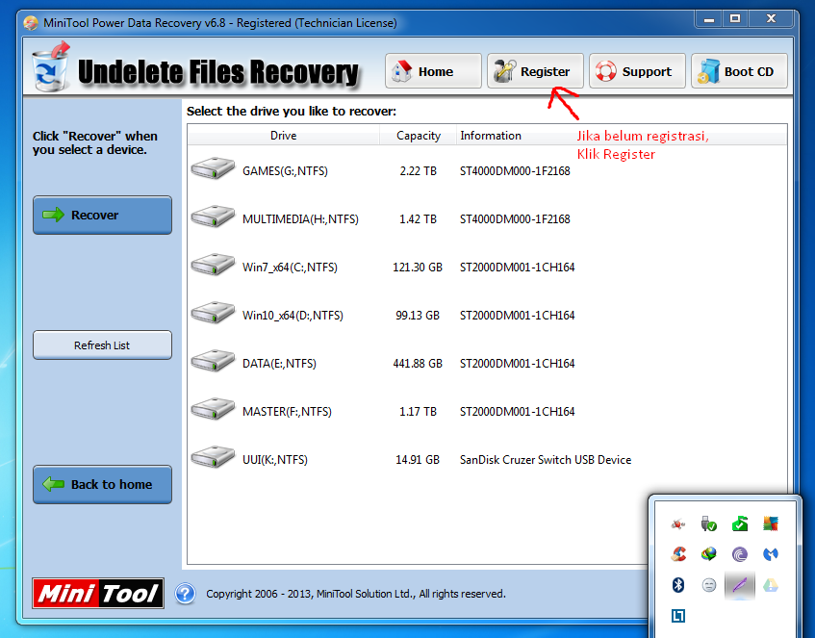Image resolution: width=815 pixels, height=638 pixels.
Task: Select the MASTER(F:,NTFS) drive icon
Action: point(212,409)
